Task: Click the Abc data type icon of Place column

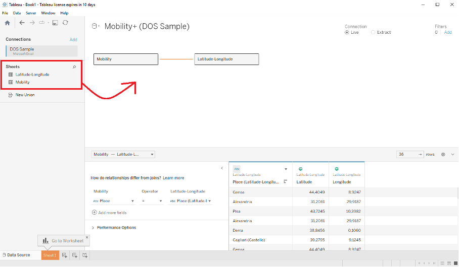Action: coord(237,169)
